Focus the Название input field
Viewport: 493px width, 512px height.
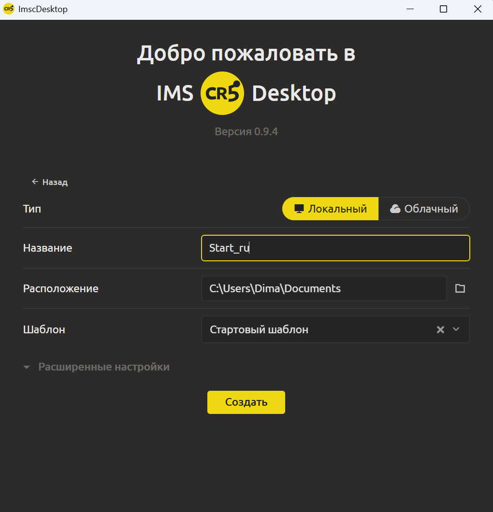pyautogui.click(x=335, y=248)
